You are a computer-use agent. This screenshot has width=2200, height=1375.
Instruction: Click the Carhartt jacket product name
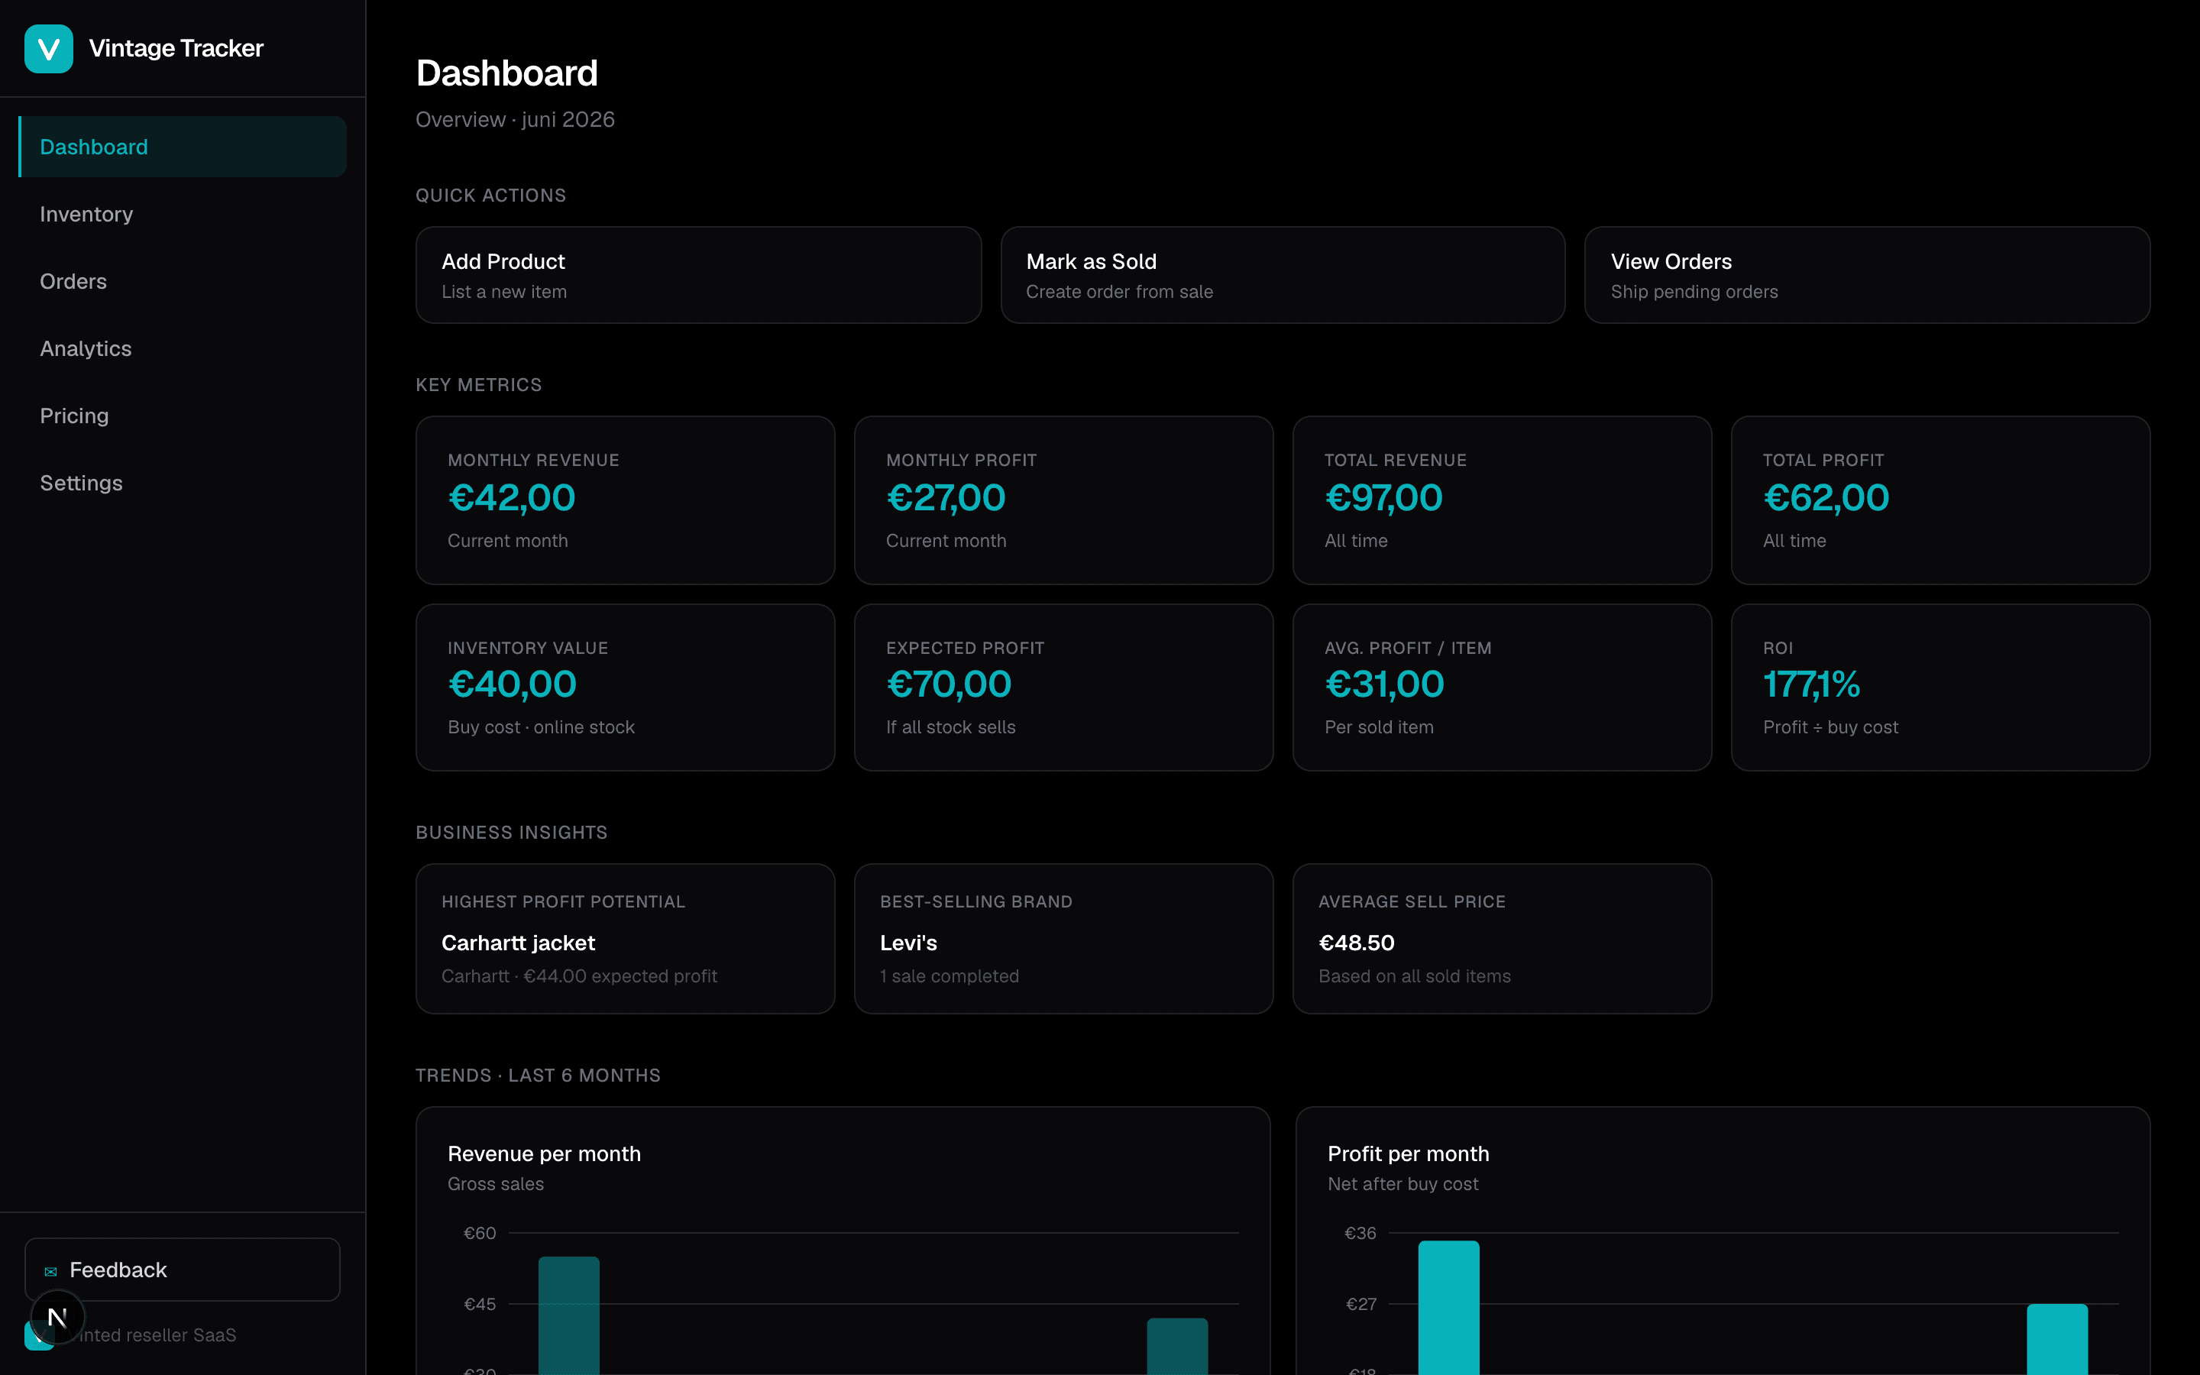click(x=518, y=943)
